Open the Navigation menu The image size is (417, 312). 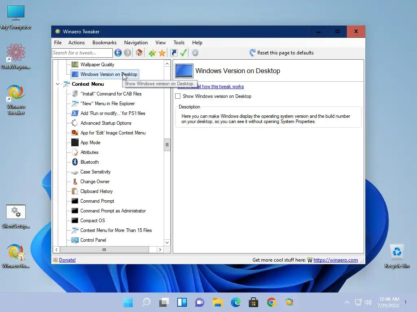[136, 43]
